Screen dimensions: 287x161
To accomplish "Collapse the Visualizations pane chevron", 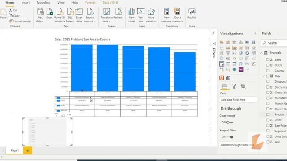I will [x=255, y=34].
